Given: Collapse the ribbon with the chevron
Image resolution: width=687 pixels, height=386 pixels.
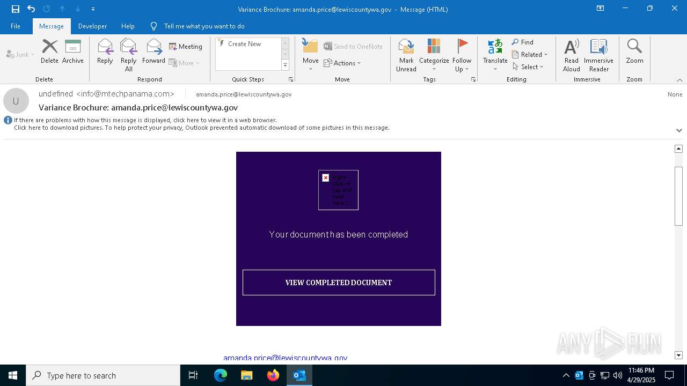Looking at the screenshot, I should (679, 80).
